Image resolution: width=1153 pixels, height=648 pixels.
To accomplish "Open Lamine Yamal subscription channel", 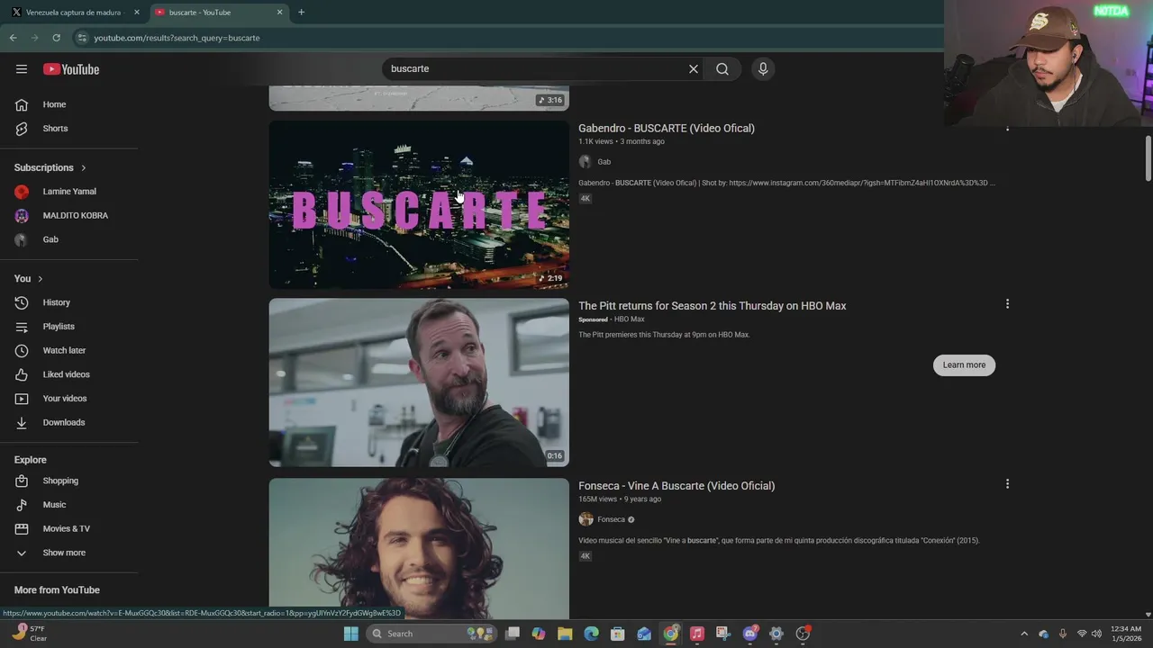I will click(69, 192).
